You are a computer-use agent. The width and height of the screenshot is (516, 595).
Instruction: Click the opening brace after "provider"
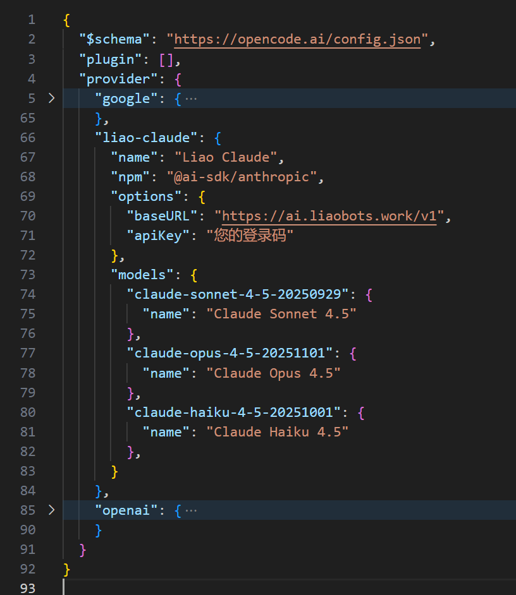click(x=178, y=80)
